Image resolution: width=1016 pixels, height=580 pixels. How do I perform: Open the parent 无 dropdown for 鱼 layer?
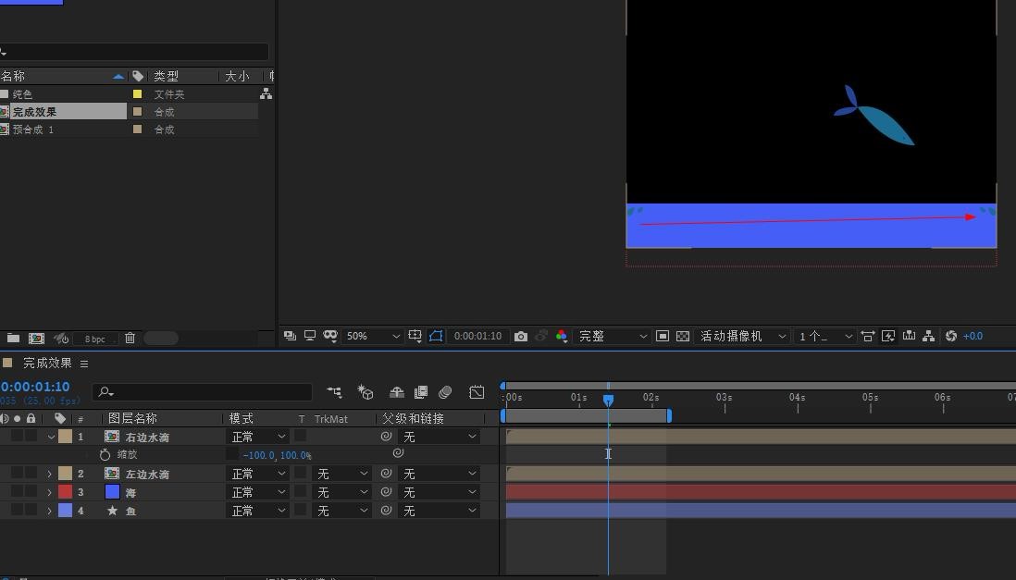[440, 511]
